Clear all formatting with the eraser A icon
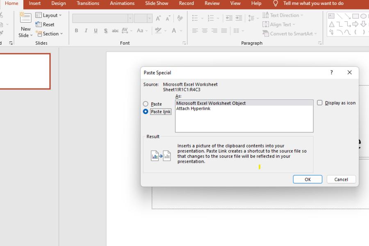Image resolution: width=369 pixels, height=246 pixels. [180, 18]
